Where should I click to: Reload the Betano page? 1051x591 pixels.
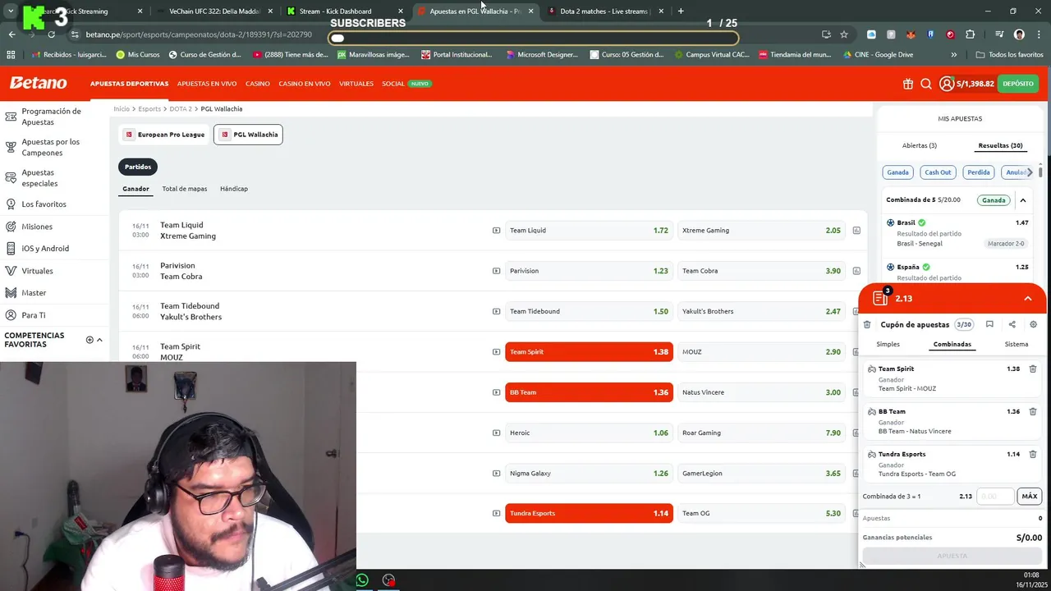[51, 34]
